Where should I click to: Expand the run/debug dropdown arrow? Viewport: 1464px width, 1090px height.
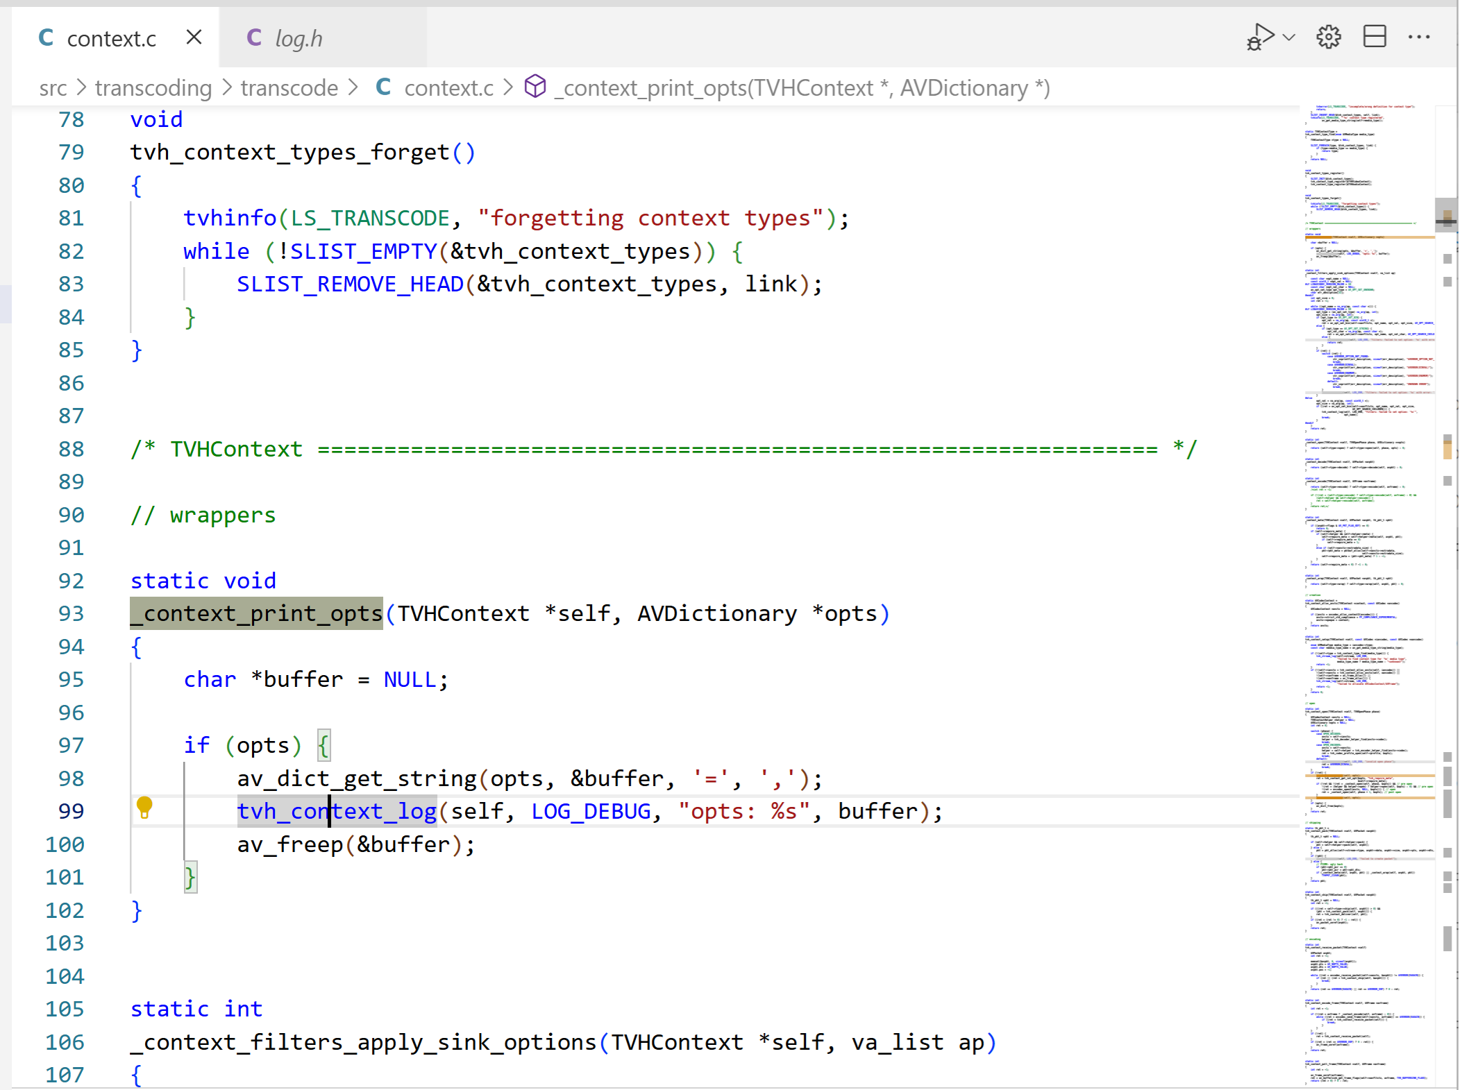[1289, 37]
